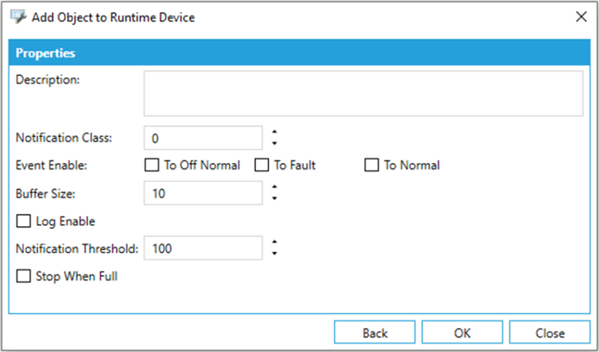Confirm with the OK button
This screenshot has height=352, width=599.
click(x=462, y=333)
